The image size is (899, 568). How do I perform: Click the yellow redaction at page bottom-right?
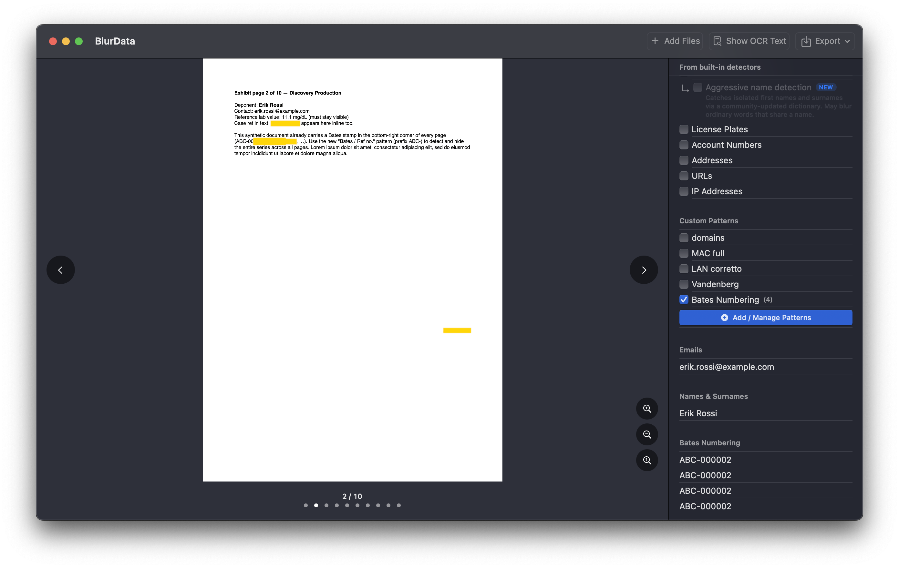tap(457, 330)
